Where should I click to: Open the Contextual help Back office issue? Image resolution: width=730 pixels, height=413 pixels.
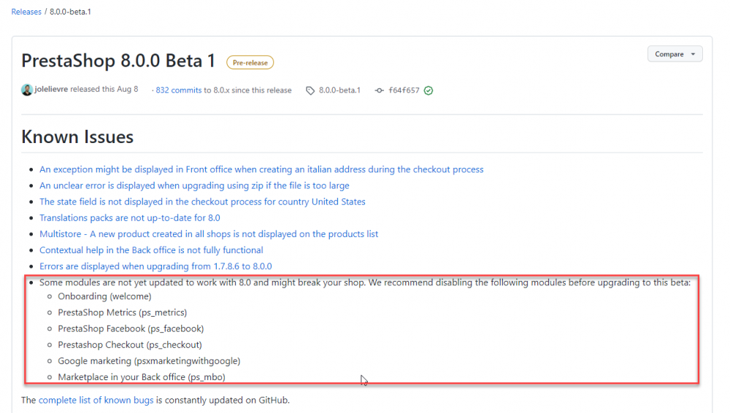click(151, 250)
